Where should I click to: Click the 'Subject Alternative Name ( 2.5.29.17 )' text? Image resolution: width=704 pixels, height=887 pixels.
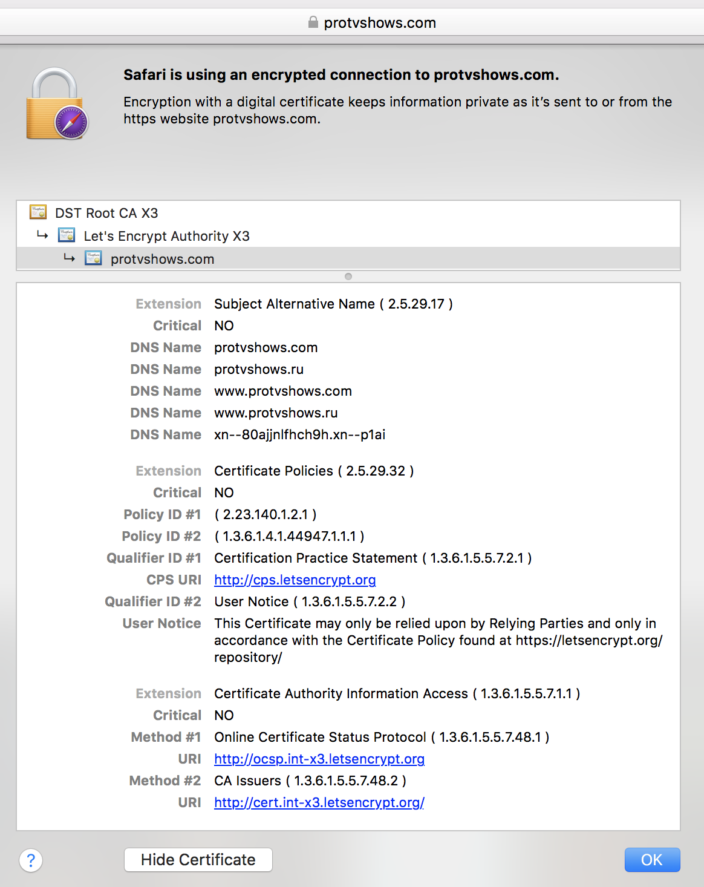(x=333, y=304)
